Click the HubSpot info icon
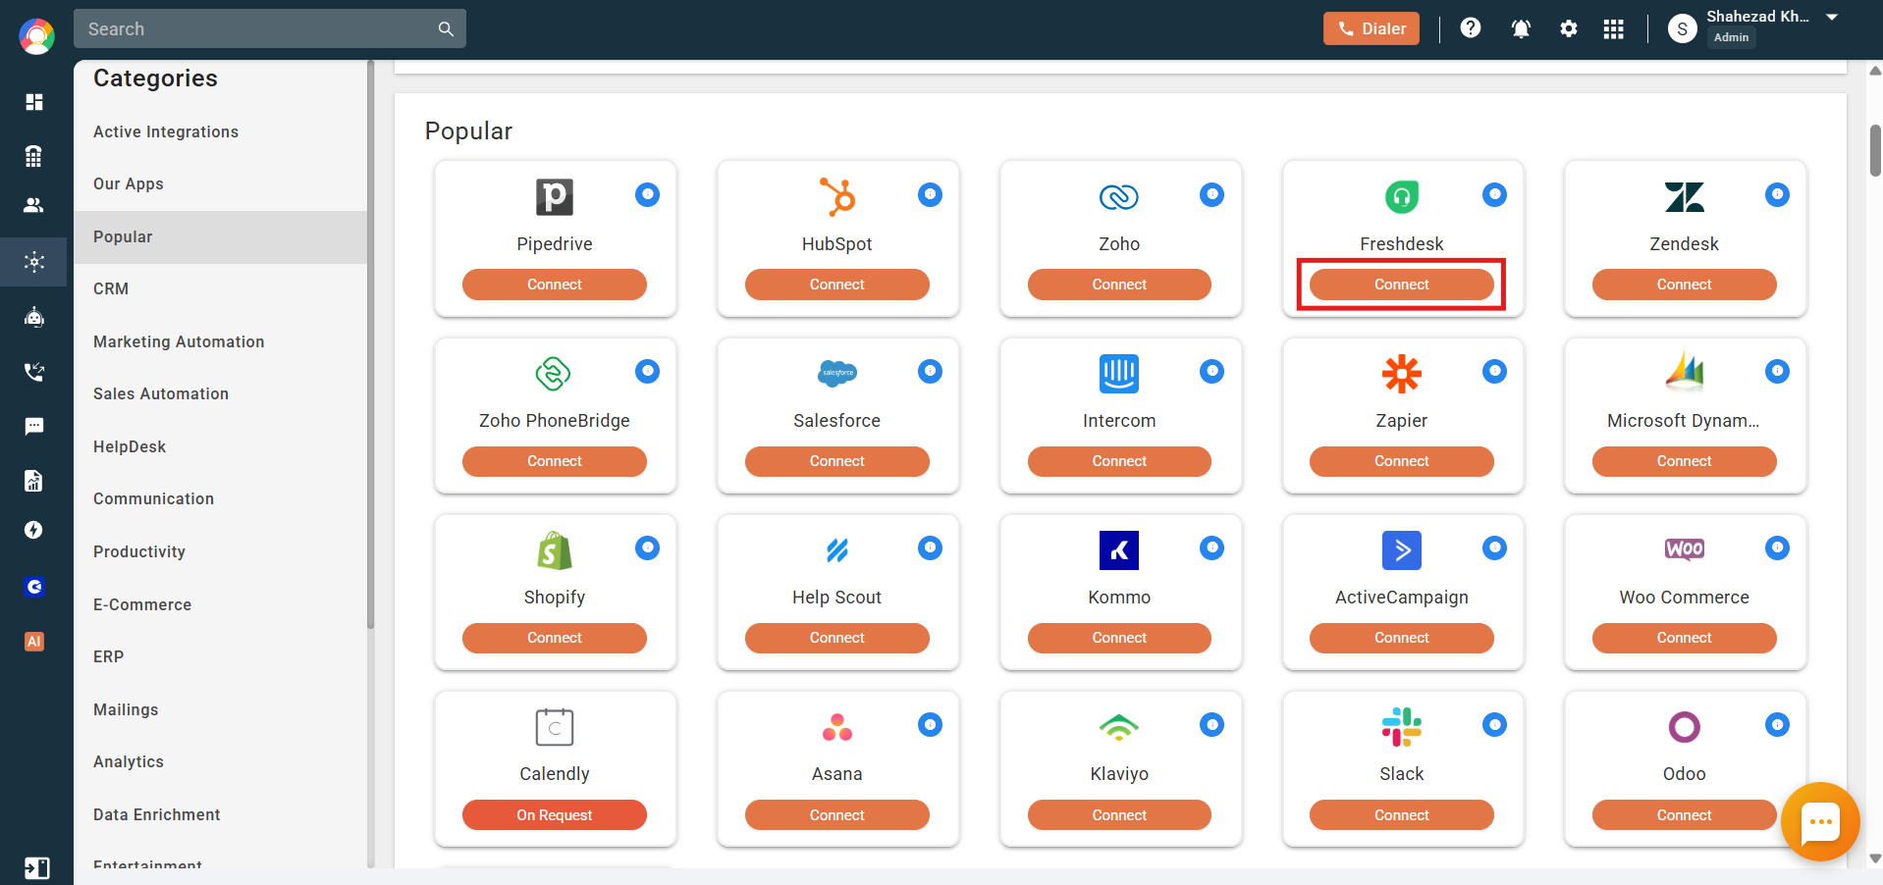Viewport: 1883px width, 885px height. [x=931, y=194]
